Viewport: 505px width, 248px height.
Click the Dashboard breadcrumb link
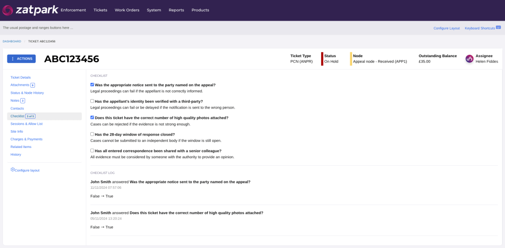tap(12, 41)
